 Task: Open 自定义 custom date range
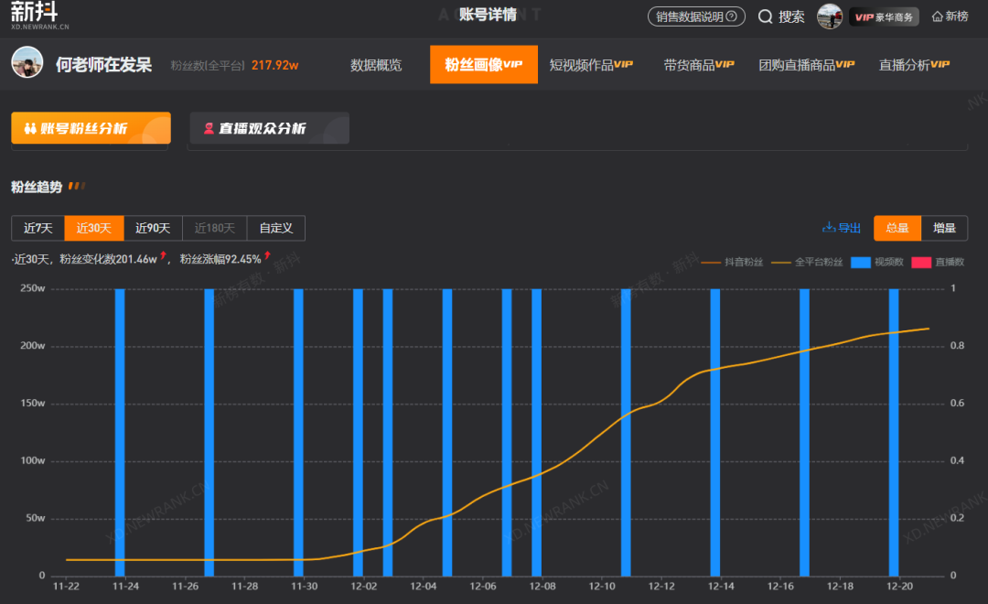pyautogui.click(x=275, y=228)
